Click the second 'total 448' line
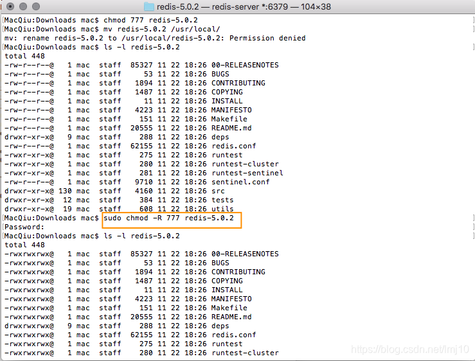 [x=24, y=245]
